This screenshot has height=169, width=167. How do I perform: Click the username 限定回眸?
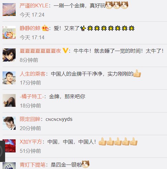30,119
